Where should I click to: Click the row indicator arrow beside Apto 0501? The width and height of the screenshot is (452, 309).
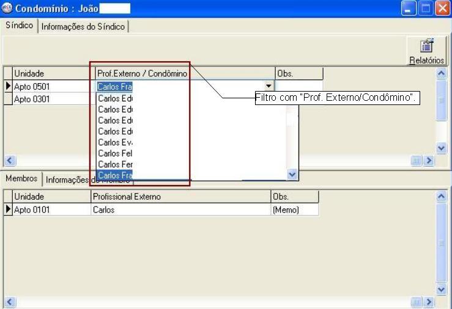coord(8,87)
